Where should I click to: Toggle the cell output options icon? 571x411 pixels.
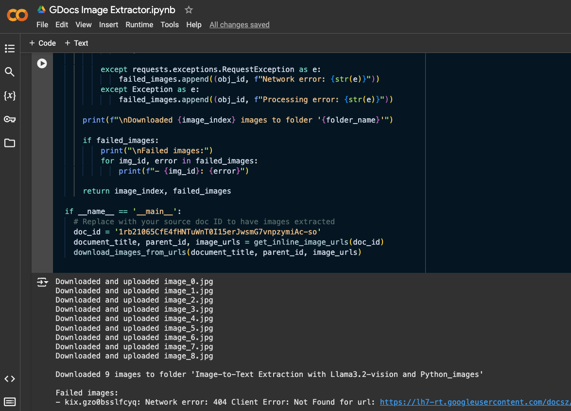click(x=42, y=282)
